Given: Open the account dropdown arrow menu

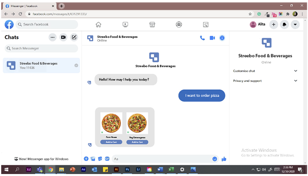Looking at the screenshot, I should (x=295, y=25).
